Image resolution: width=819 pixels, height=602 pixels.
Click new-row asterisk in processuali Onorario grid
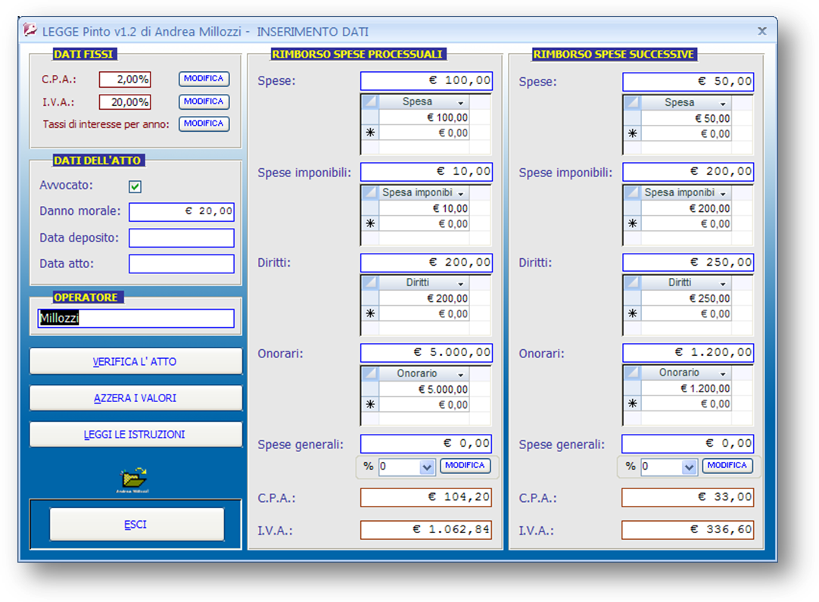pyautogui.click(x=370, y=404)
